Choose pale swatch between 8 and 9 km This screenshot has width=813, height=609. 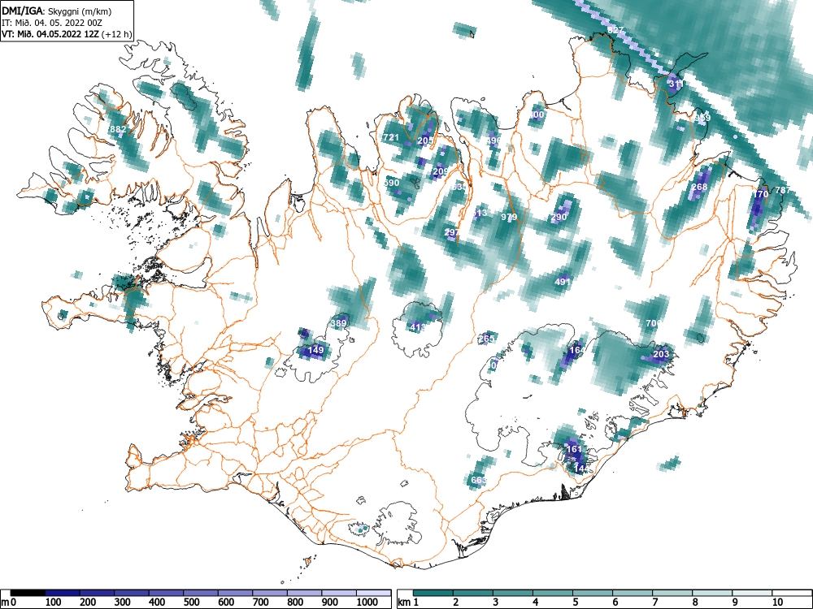[x=712, y=593]
